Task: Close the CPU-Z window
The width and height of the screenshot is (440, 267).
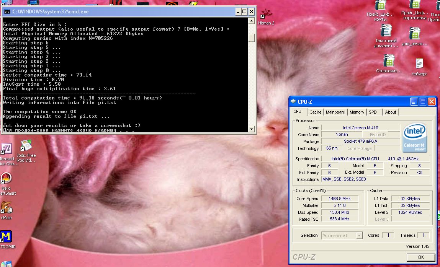Action: (x=432, y=101)
